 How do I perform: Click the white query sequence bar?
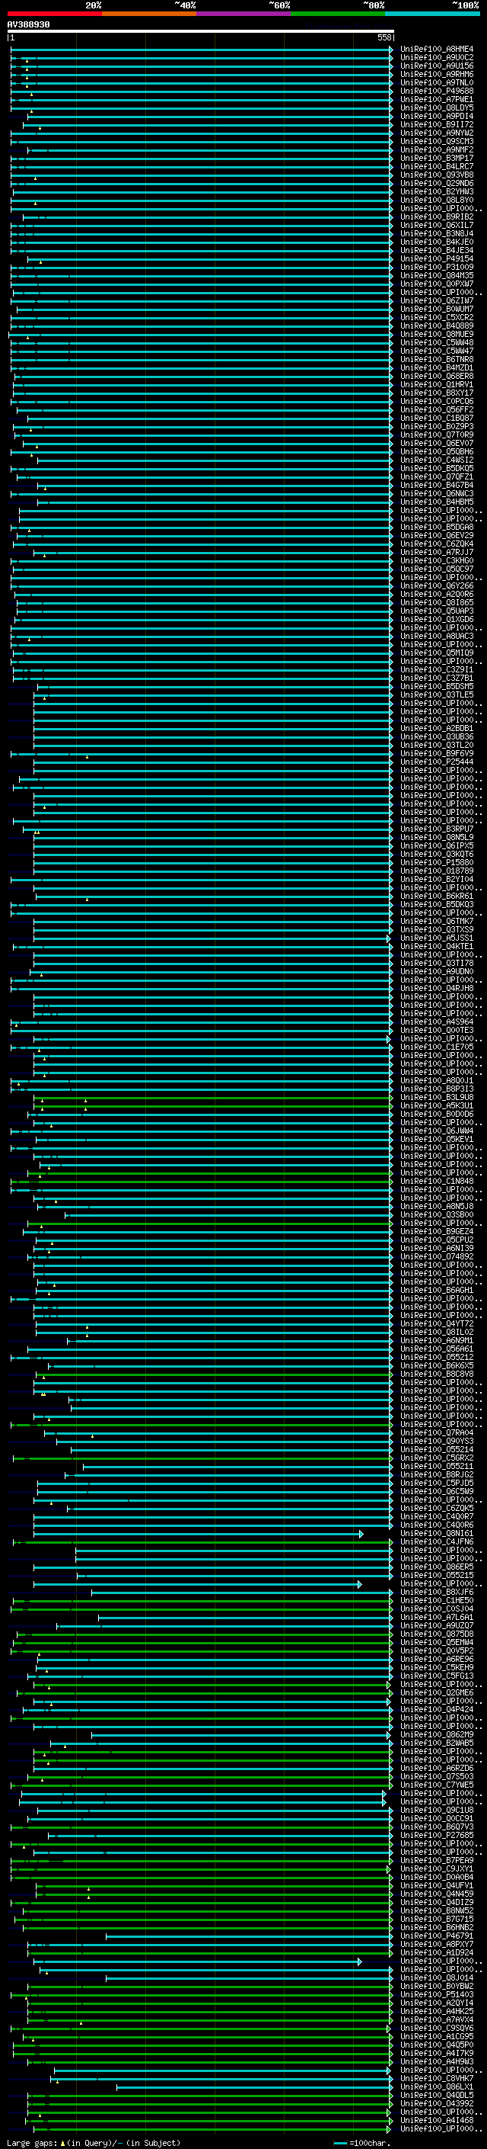click(201, 30)
